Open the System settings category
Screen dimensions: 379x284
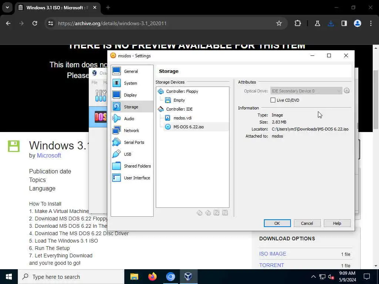coord(132,83)
